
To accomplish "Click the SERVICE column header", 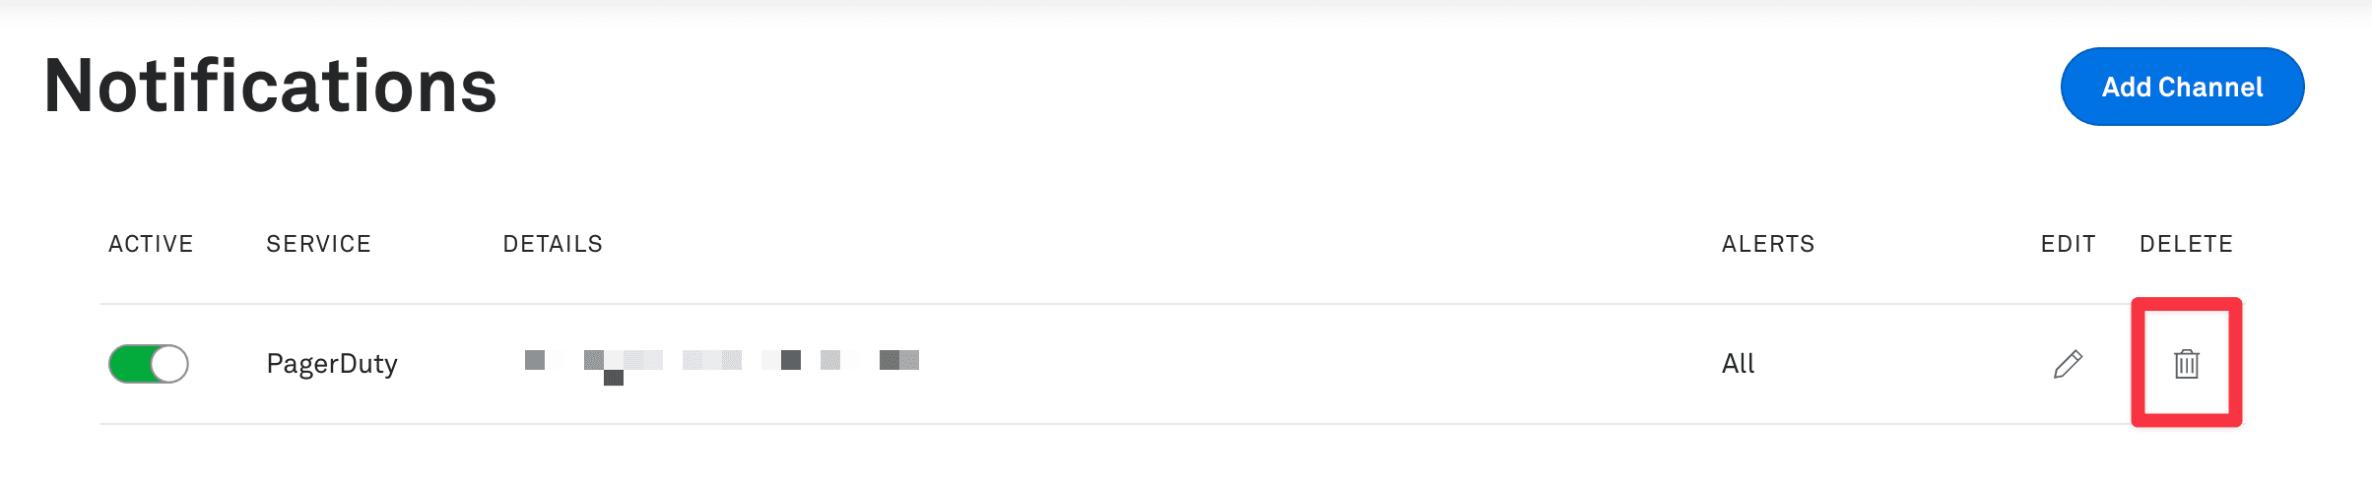I will [x=318, y=244].
